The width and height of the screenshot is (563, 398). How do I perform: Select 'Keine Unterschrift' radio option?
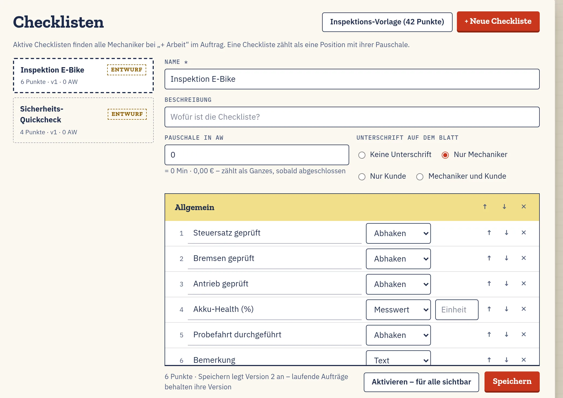362,155
